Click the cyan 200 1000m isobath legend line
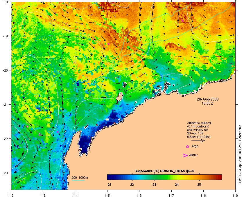The width and height of the screenshot is (244, 197). pos(78,180)
